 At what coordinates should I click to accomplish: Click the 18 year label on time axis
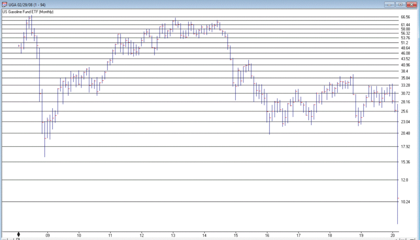point(330,235)
